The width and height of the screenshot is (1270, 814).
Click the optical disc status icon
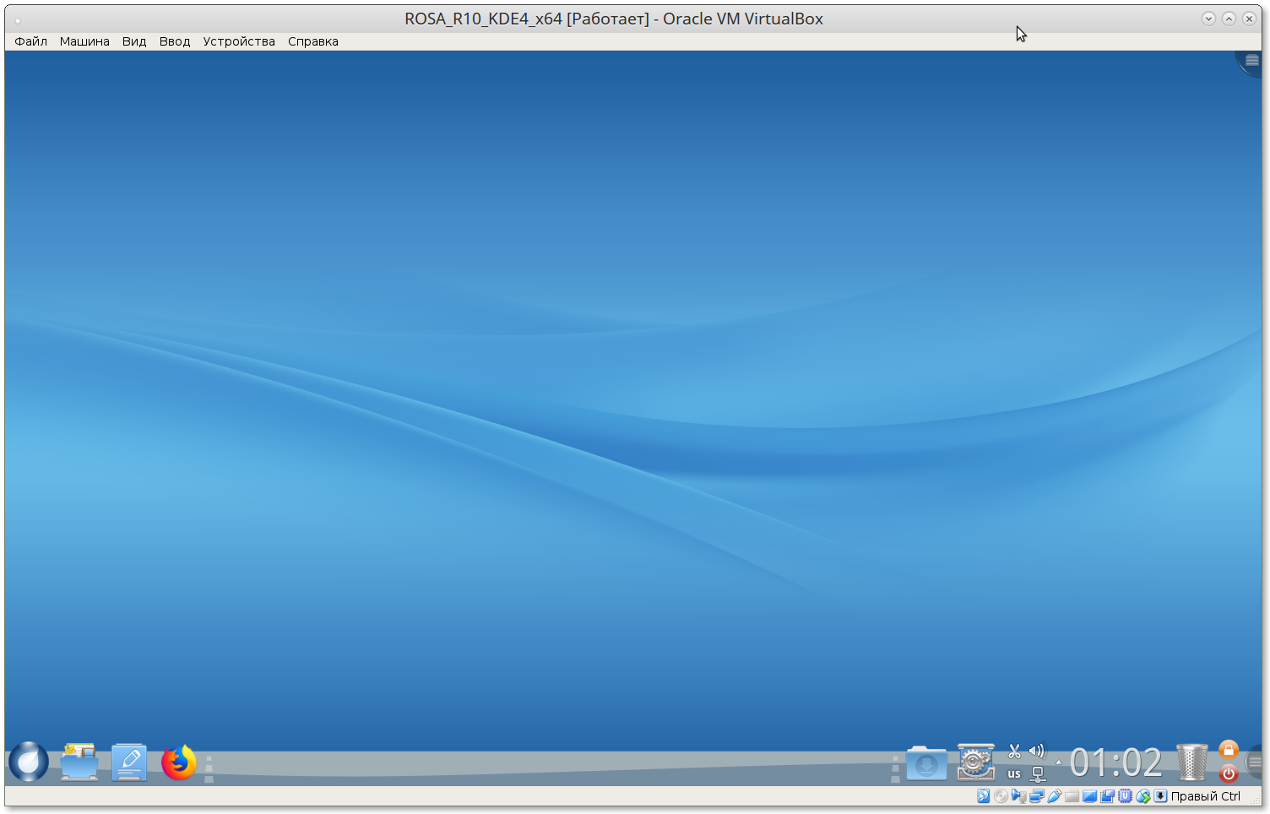coord(1001,796)
